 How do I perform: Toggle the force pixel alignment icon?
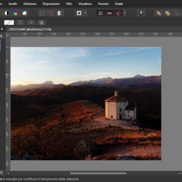point(109,13)
